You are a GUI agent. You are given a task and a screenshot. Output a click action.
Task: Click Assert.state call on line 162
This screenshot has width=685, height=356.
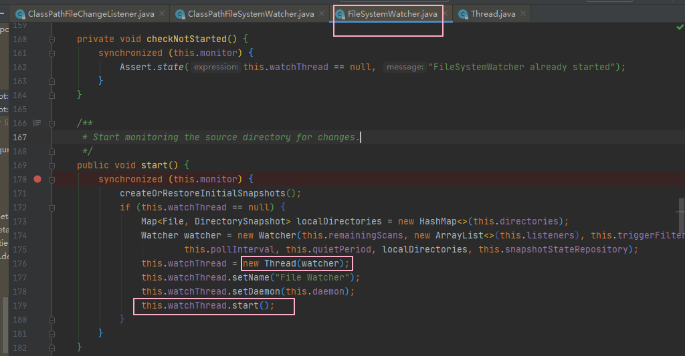click(x=152, y=67)
